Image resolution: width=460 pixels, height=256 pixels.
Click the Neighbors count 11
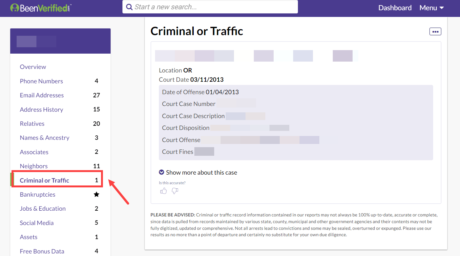point(97,166)
